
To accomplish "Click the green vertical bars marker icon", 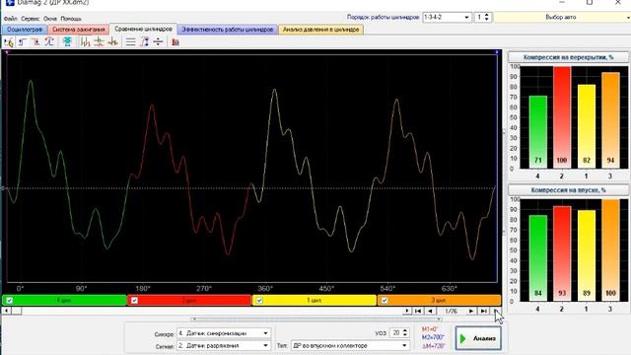I will [x=85, y=41].
